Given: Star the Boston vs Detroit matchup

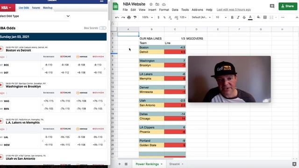Looking at the screenshot, I should [x=1, y=49].
